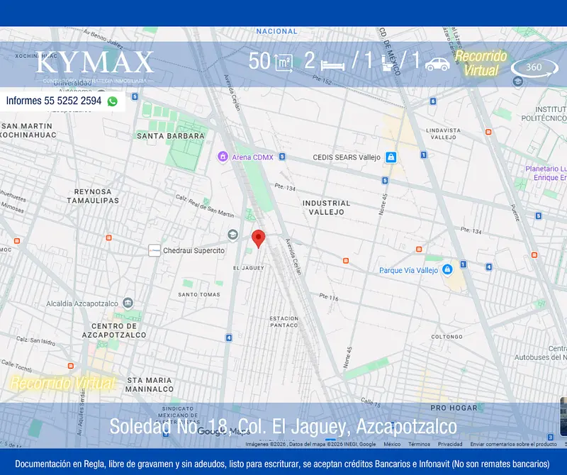The width and height of the screenshot is (567, 475).
Task: Click the Alcaldía Azcapotzalco government building icon
Action: (x=128, y=303)
